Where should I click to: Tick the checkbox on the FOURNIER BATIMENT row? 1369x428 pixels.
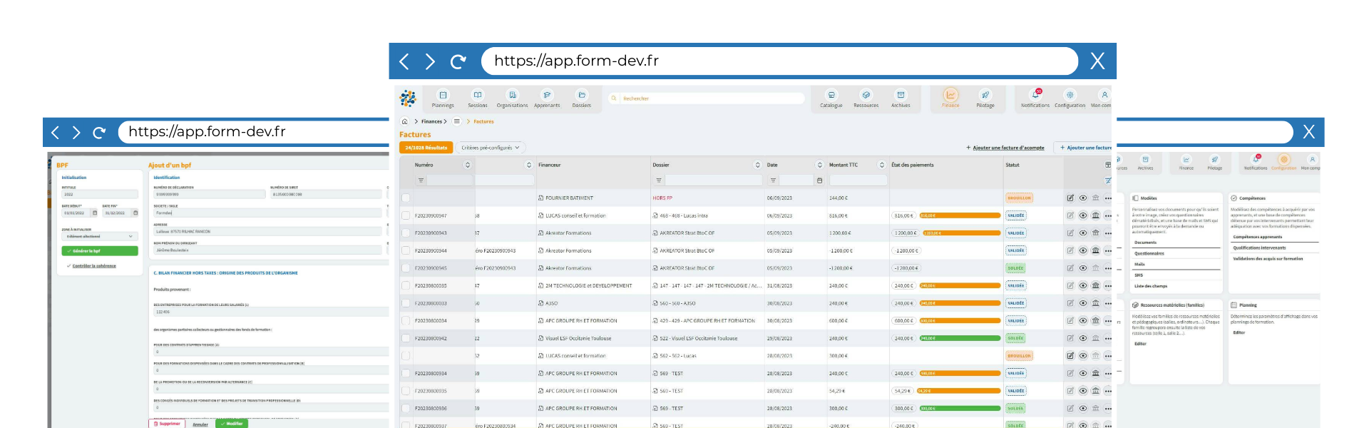[x=406, y=198]
